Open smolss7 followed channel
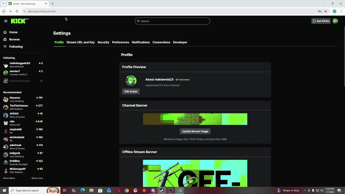The image size is (345, 194). pos(23,73)
